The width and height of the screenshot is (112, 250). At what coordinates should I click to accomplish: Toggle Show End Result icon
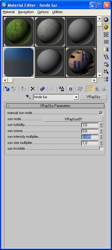[90, 89]
